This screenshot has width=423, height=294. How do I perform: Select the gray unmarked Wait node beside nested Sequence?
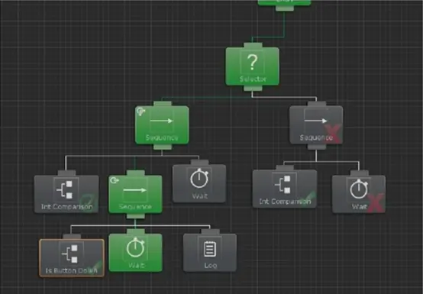tap(199, 183)
